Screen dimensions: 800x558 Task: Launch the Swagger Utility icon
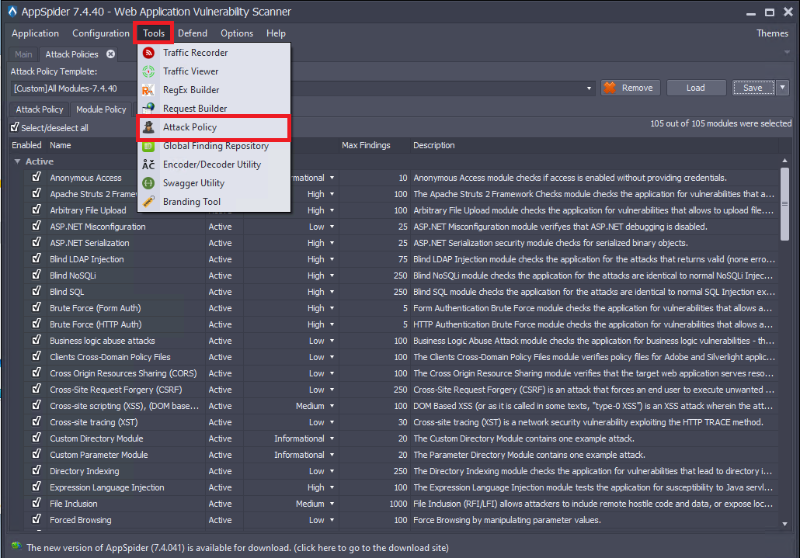(x=148, y=183)
